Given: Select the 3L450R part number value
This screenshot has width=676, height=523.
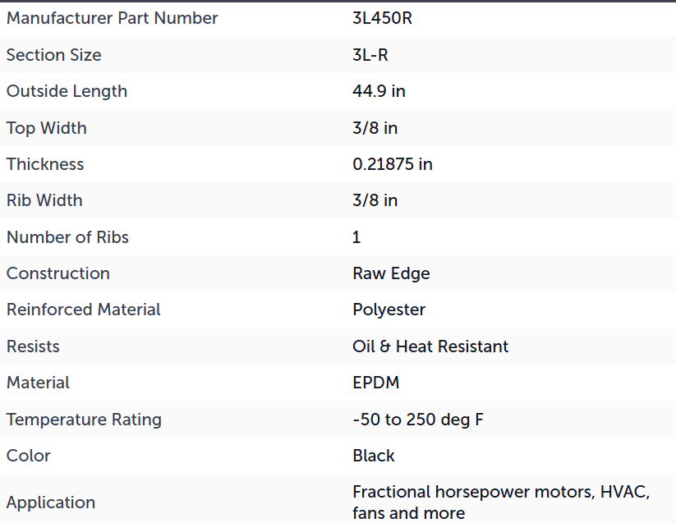Looking at the screenshot, I should click(x=383, y=18).
